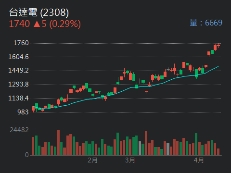Viewport: 231px width, 173px height.
Task: Click the 1293.8 price axis label
Action: pos(18,84)
